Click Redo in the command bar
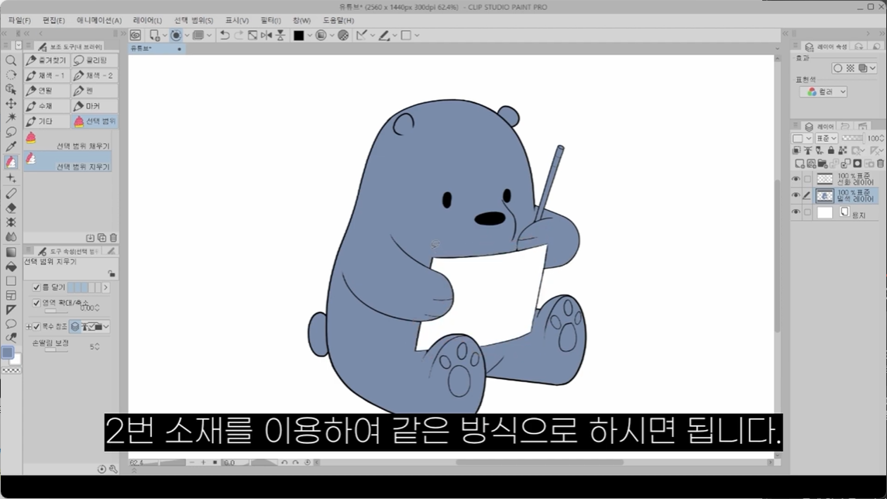887x499 pixels. (239, 35)
